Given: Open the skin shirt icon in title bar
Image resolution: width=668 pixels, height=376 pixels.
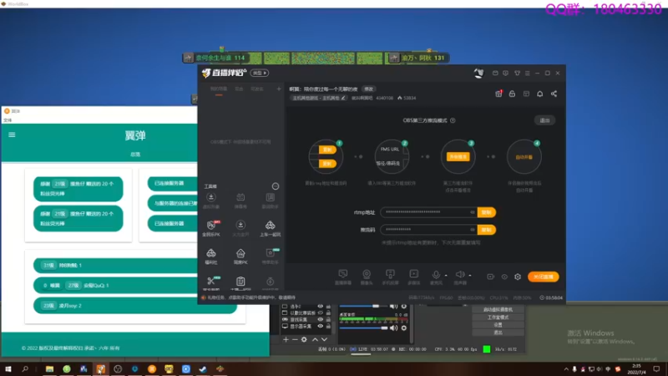Looking at the screenshot, I should coord(517,74).
